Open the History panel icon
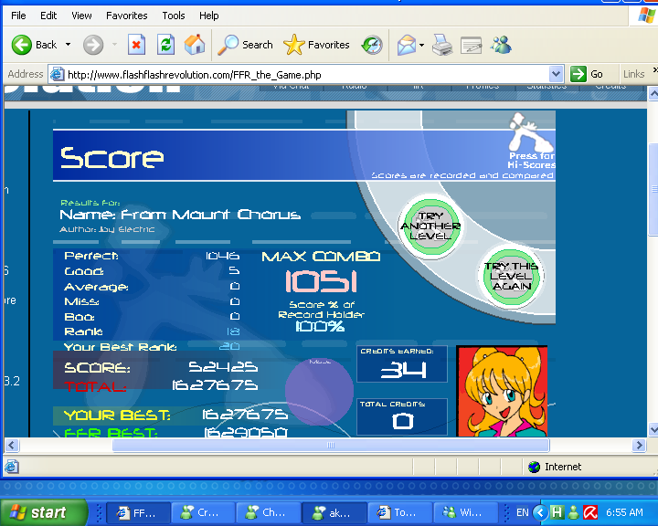This screenshot has width=658, height=526. pos(372,45)
